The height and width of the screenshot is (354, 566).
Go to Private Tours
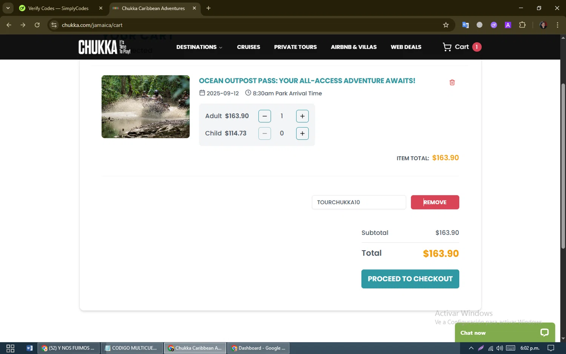pyautogui.click(x=295, y=47)
